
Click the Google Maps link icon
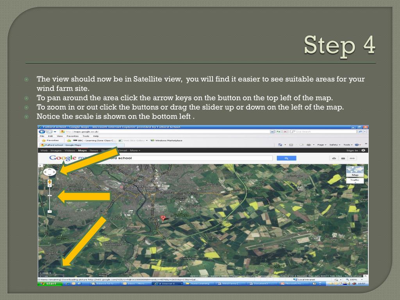(352, 159)
